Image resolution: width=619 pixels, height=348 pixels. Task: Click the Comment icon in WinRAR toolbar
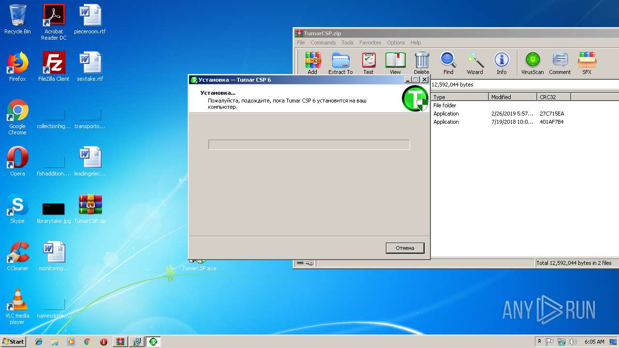[560, 63]
